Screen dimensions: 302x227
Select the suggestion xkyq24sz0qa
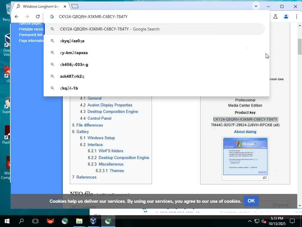coord(155,41)
